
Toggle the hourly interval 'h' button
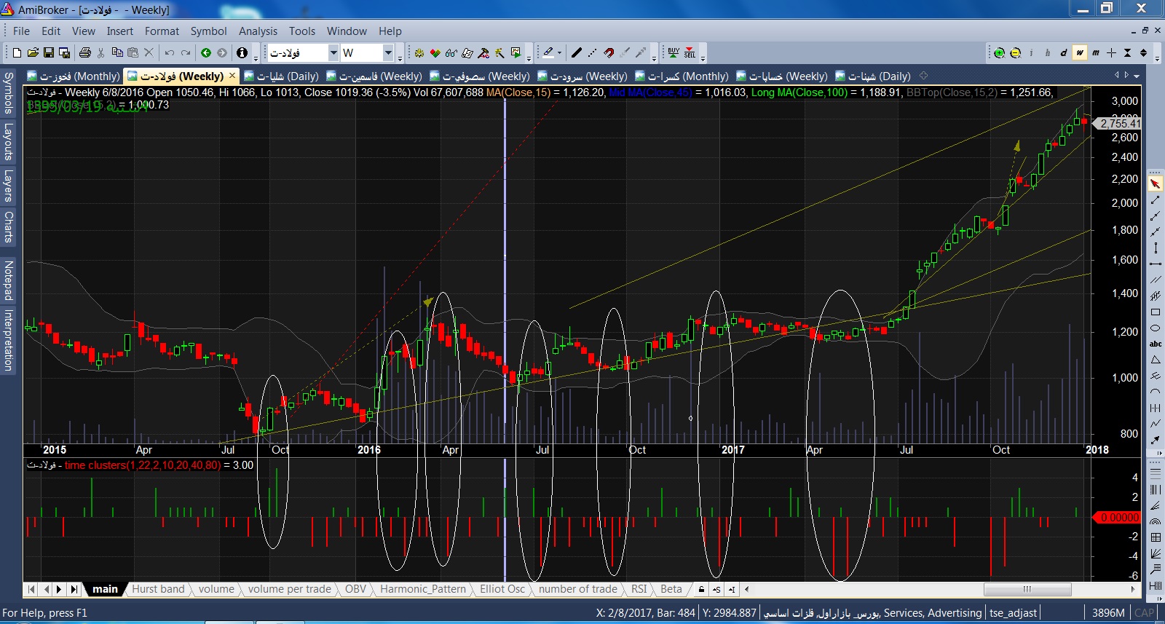tap(1047, 52)
